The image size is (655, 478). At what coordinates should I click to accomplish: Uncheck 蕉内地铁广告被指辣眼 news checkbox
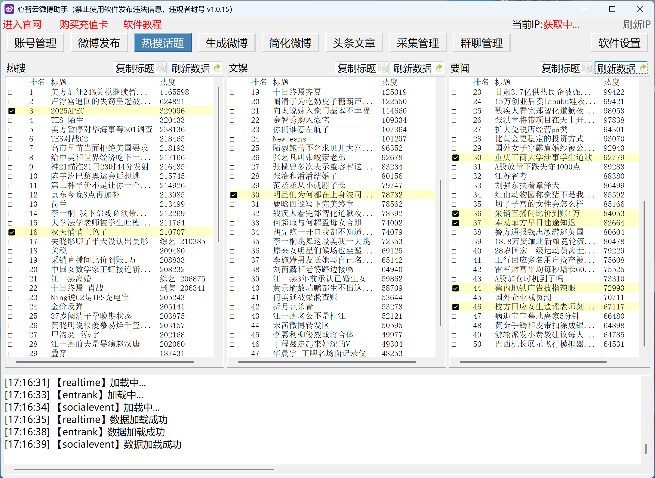(x=455, y=288)
